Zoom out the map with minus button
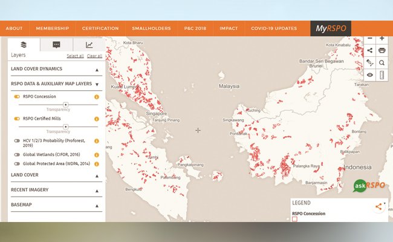 coord(369,39)
